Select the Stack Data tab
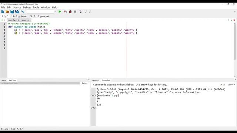This screenshot has width=237, height=133. point(12,80)
